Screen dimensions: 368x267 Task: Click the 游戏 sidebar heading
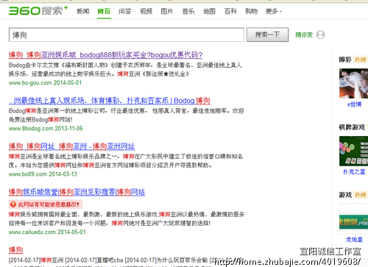click(345, 195)
